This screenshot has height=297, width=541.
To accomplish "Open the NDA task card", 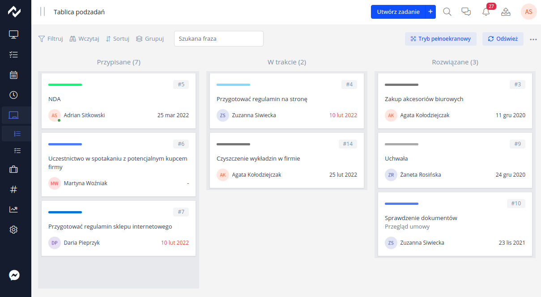I will (x=119, y=101).
